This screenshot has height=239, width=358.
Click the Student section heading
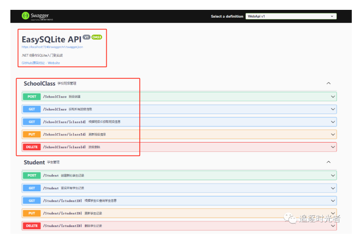point(34,162)
